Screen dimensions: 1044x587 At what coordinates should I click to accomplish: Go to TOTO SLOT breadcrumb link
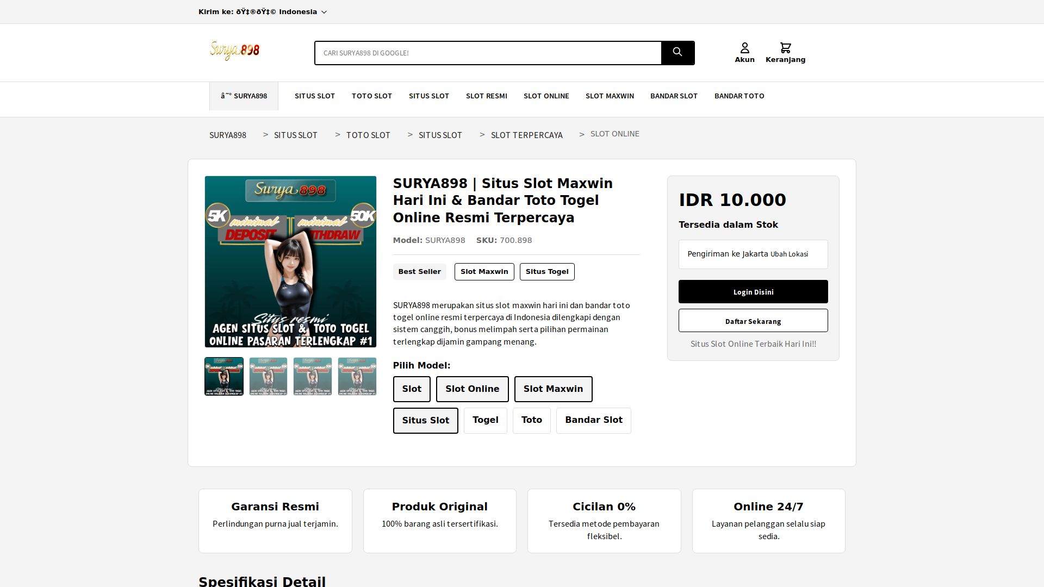tap(368, 135)
